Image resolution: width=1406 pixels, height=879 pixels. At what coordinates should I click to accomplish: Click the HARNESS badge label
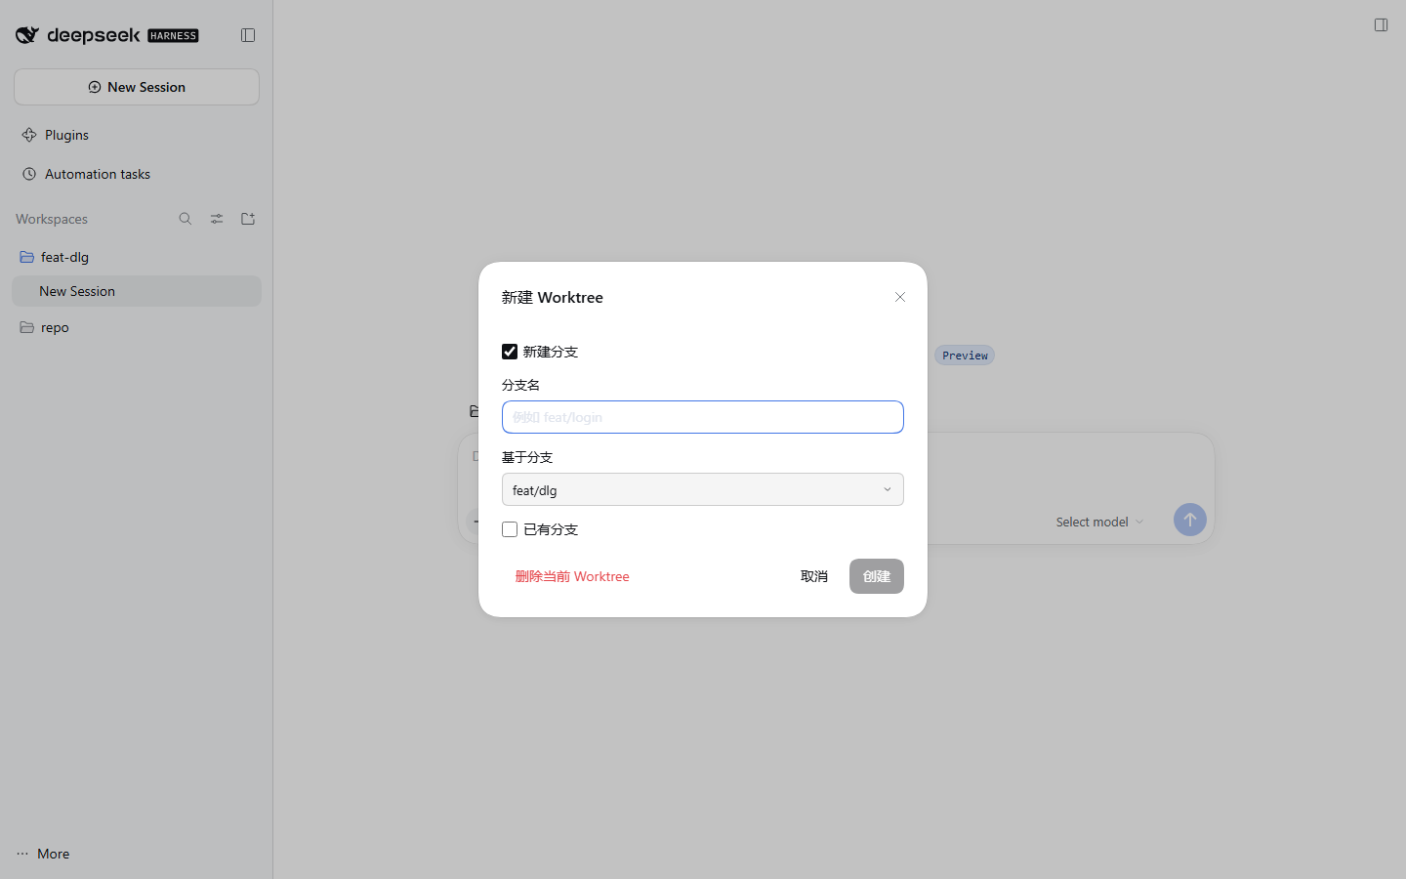(173, 36)
